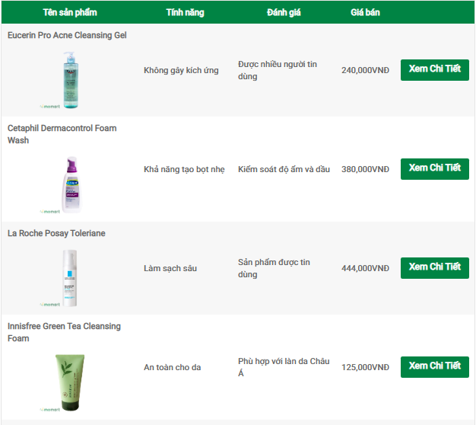Click the 240,000VNĐ price
The width and height of the screenshot is (476, 425).
[365, 70]
